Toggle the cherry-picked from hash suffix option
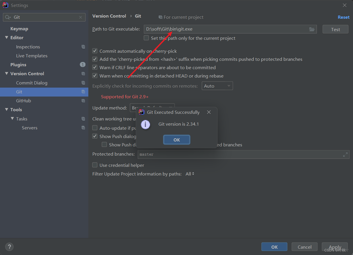Viewport: 353px width, 255px height. pos(95,59)
